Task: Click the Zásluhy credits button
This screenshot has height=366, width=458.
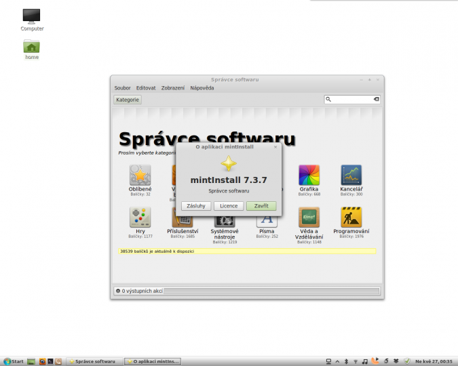Action: coord(196,206)
